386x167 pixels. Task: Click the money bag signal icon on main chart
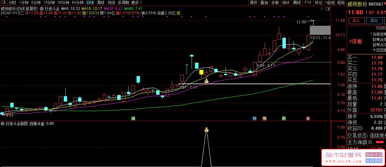point(207,81)
